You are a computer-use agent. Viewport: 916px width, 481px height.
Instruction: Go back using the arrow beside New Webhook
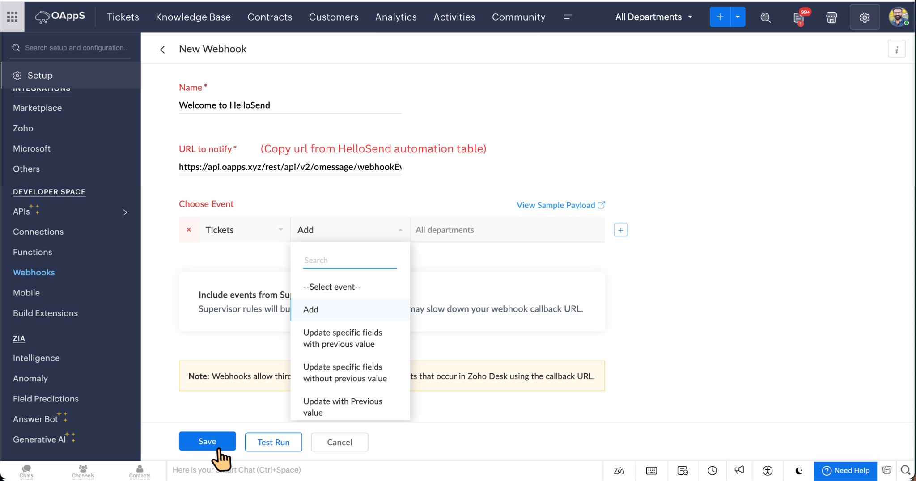click(x=162, y=50)
